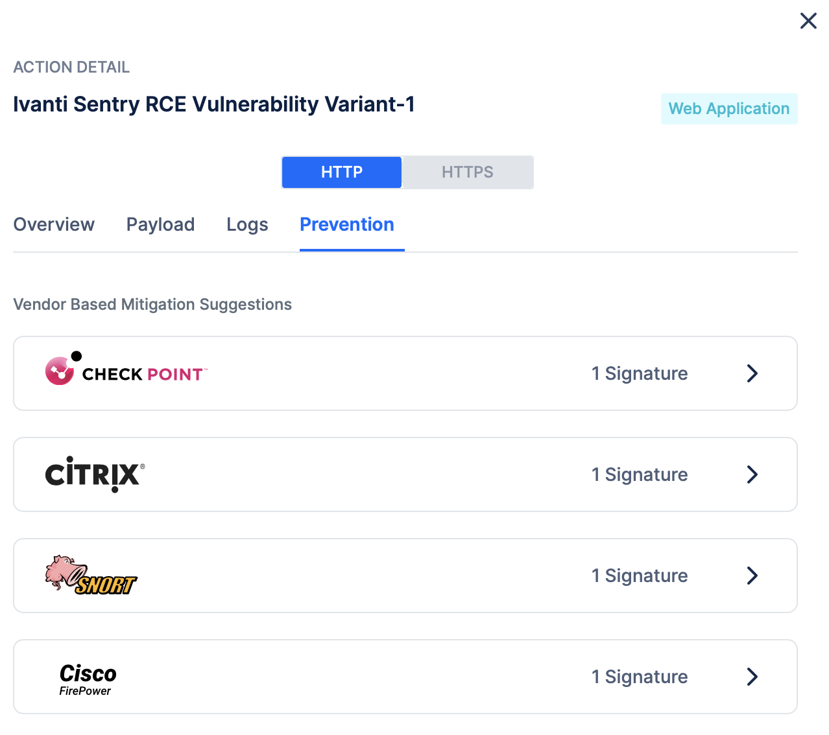Select the Prevention tab
This screenshot has height=735, width=829.
tap(347, 224)
